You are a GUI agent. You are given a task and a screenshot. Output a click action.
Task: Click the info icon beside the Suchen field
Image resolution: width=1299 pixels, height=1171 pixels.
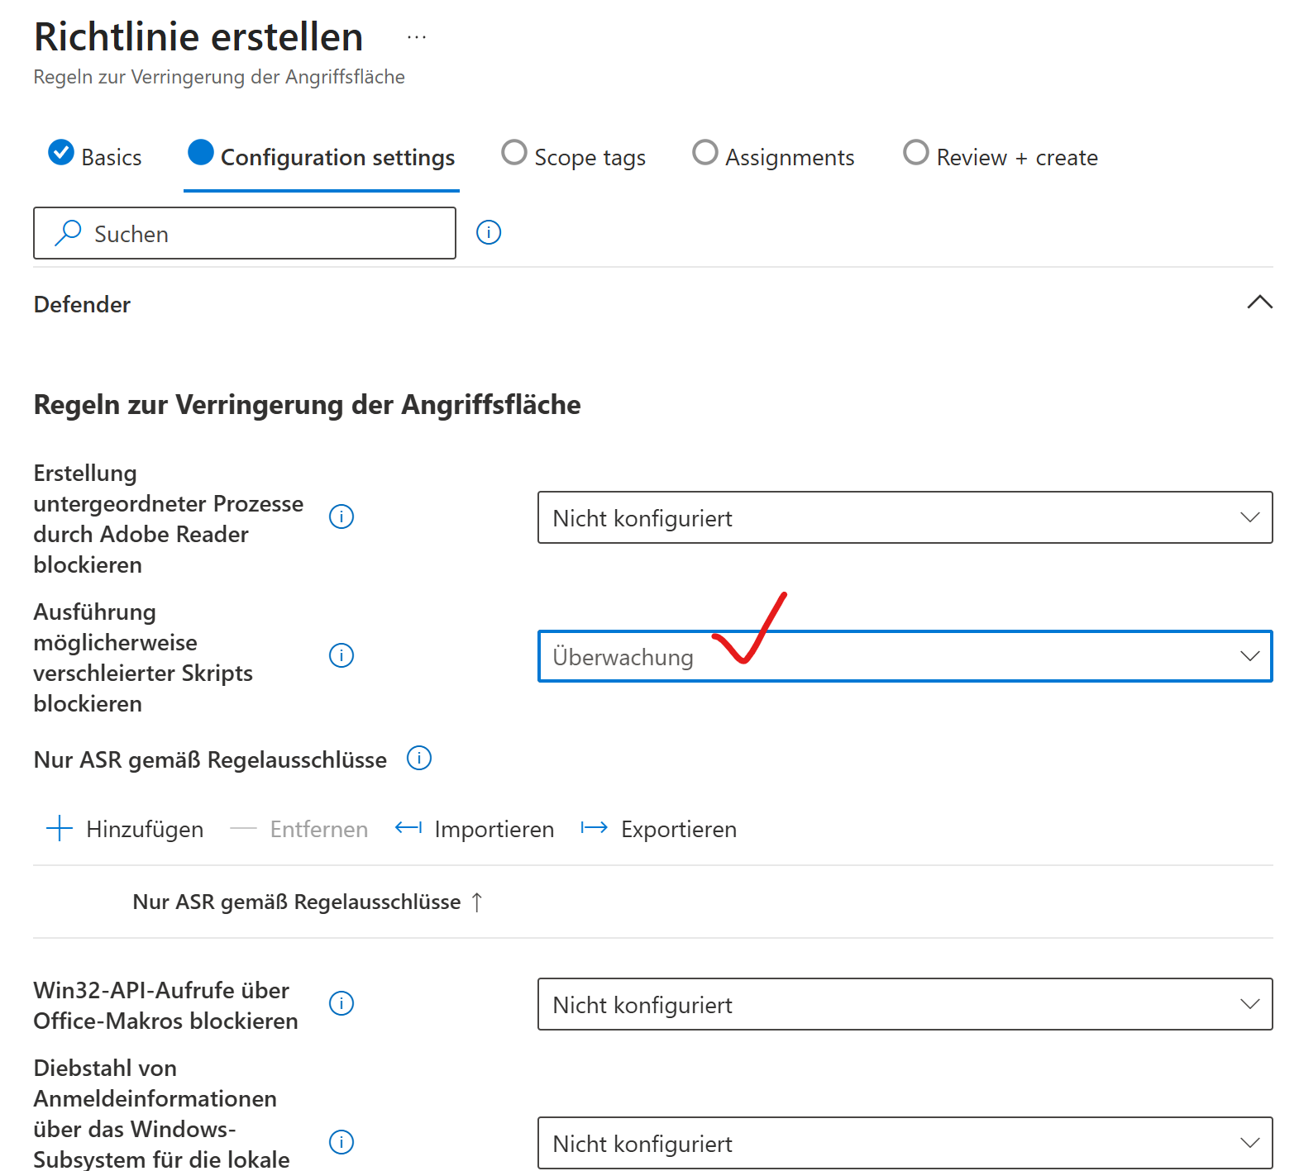click(489, 233)
